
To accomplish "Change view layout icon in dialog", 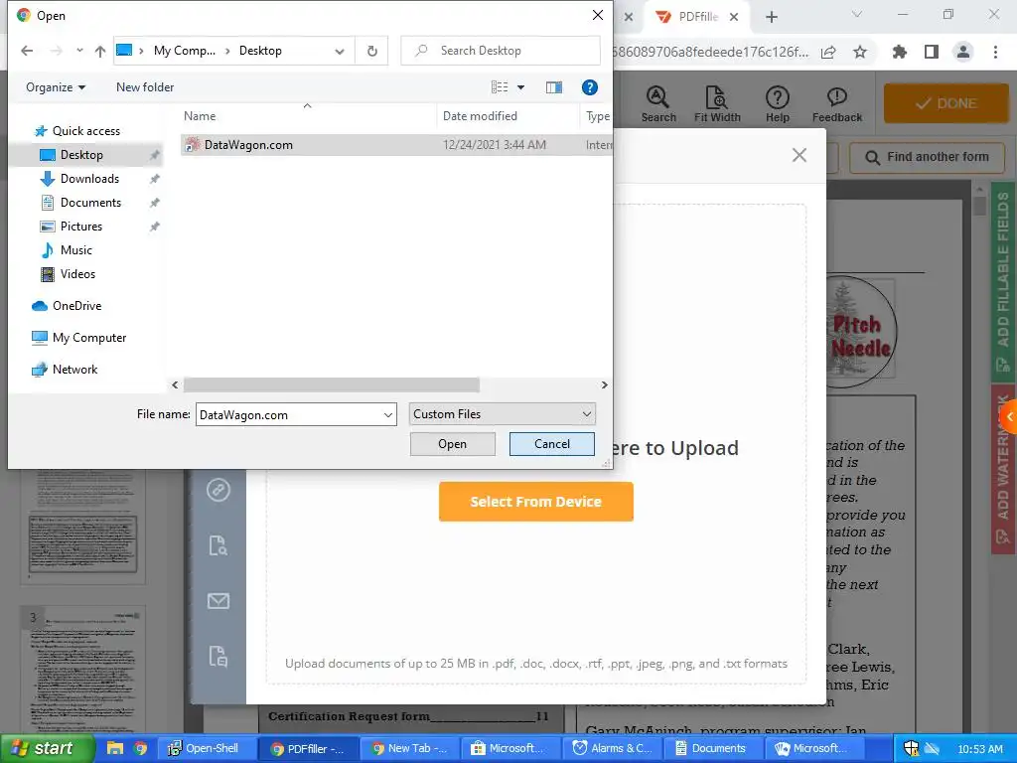I will [x=500, y=87].
